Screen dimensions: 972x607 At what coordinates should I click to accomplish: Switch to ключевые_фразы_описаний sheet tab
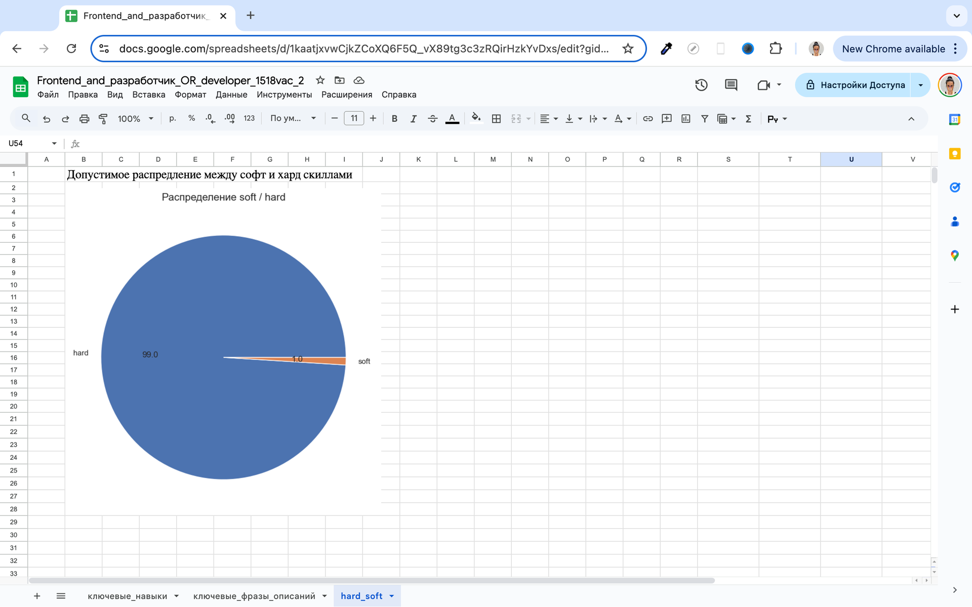(x=254, y=596)
